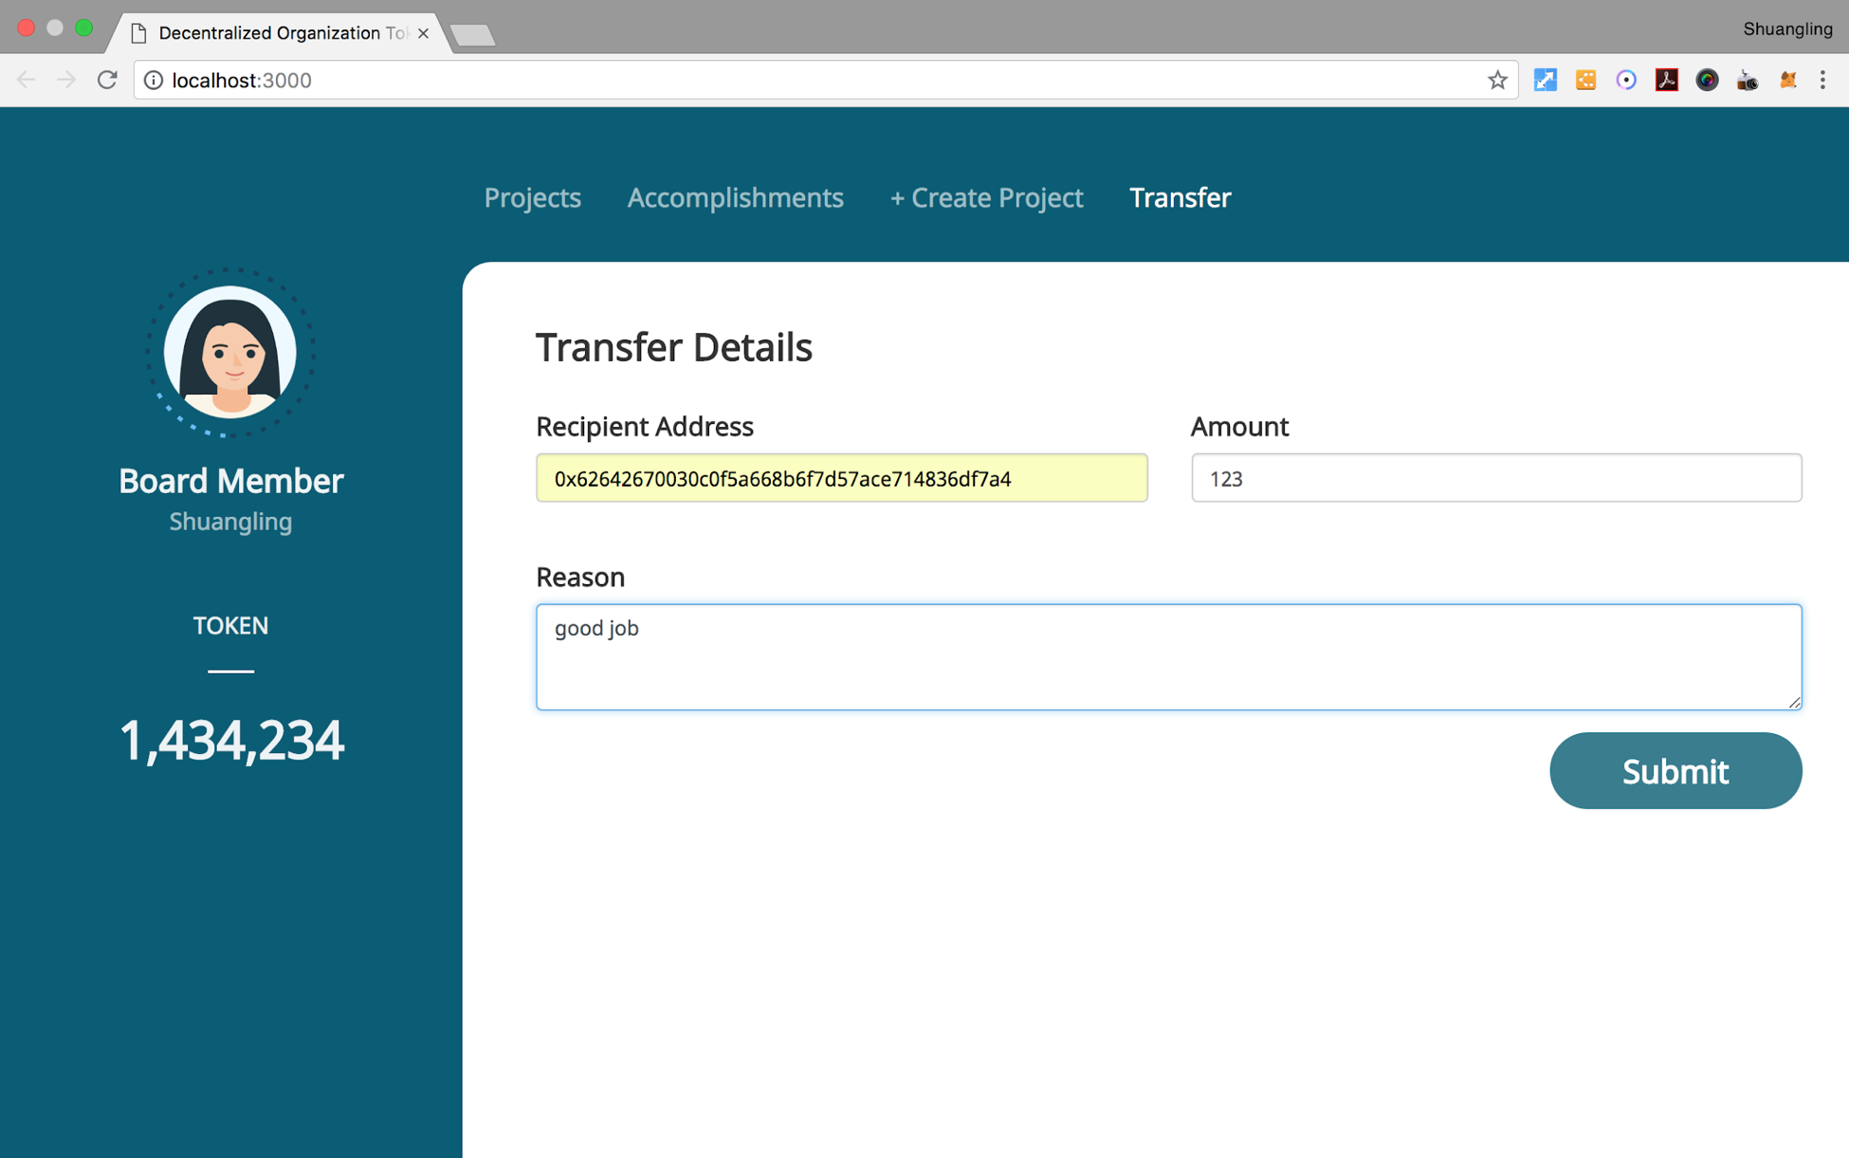Open the Adobe Acrobat extension
This screenshot has height=1158, width=1849.
coord(1666,81)
